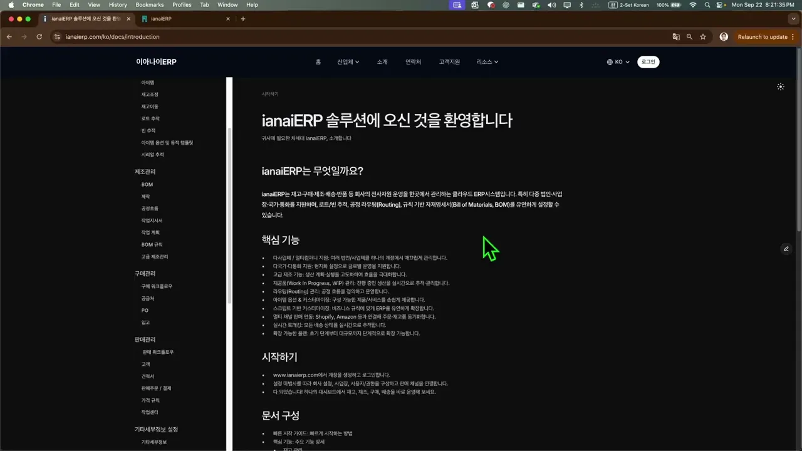
Task: Open 견적서 in docs sidebar
Action: click(148, 376)
